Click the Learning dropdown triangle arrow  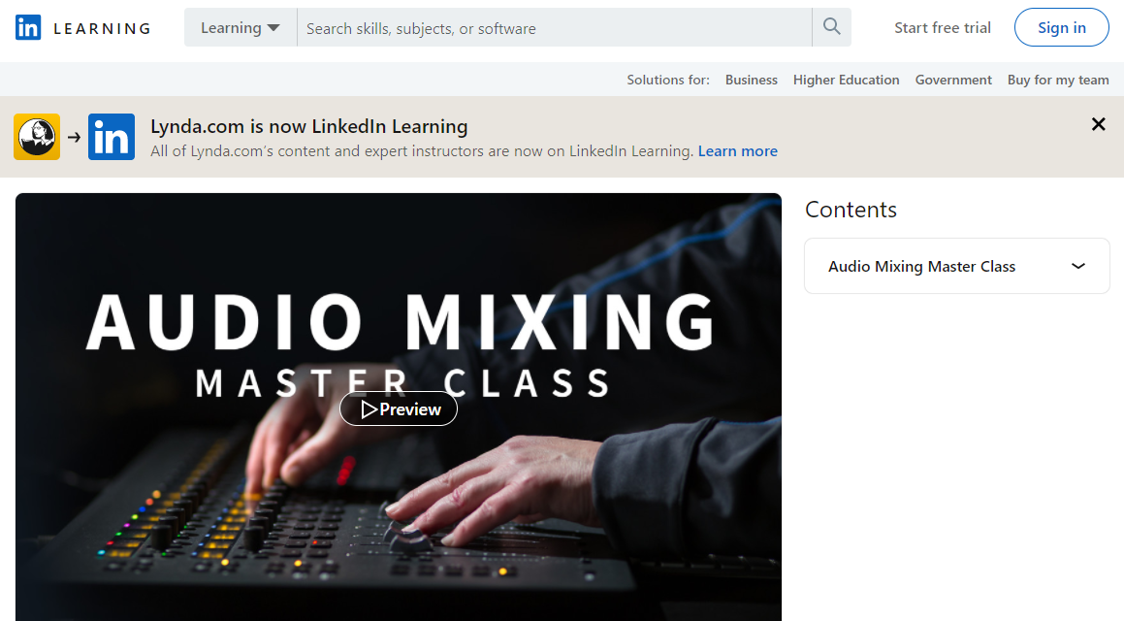coord(273,28)
